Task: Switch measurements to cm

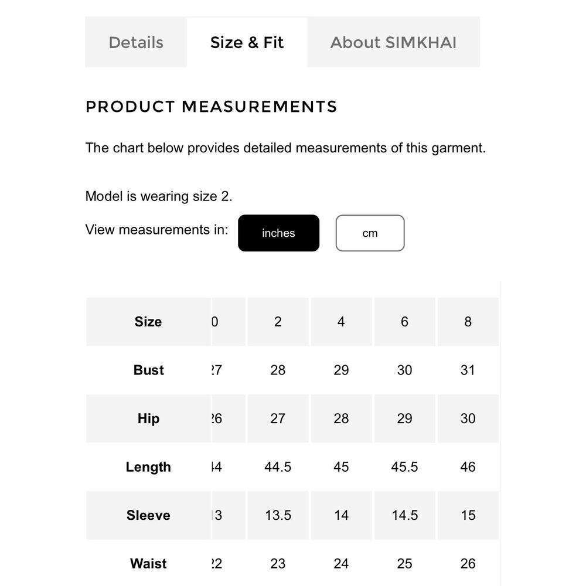Action: pyautogui.click(x=370, y=233)
